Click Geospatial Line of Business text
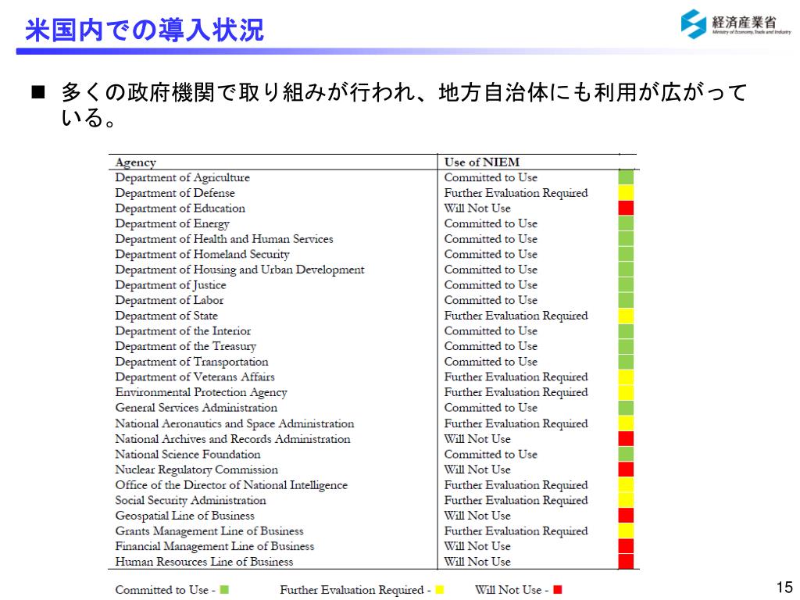The height and width of the screenshot is (600, 800). point(184,516)
